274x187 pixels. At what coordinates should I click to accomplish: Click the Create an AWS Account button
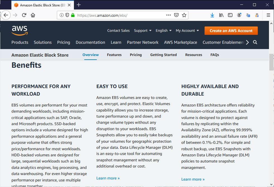click(231, 31)
